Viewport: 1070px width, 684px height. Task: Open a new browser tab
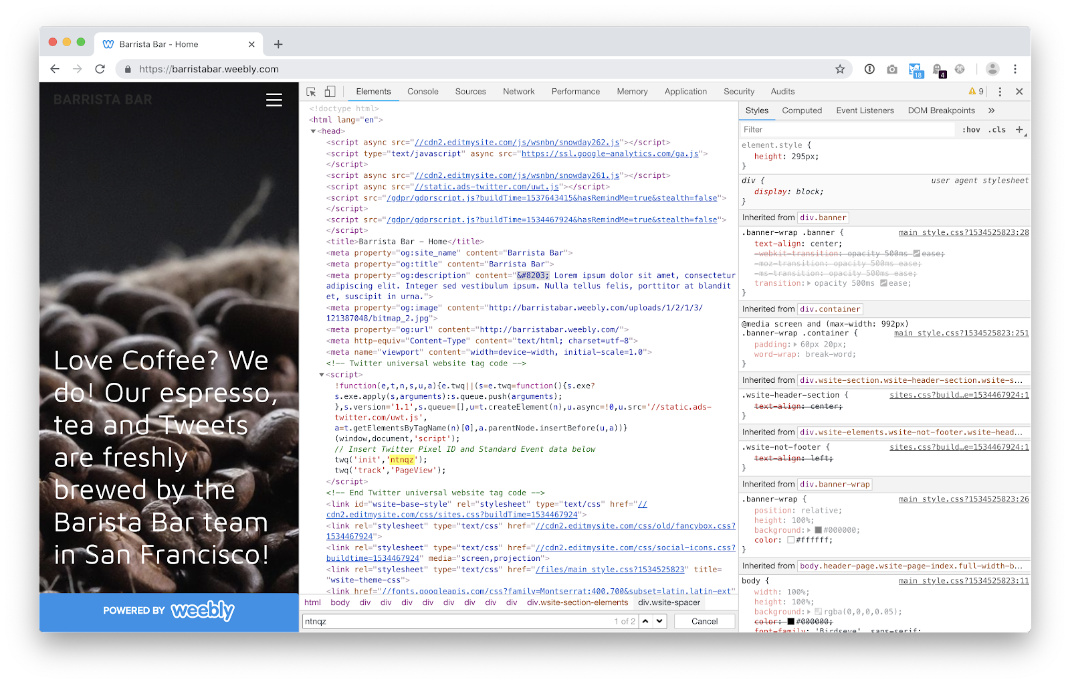[278, 44]
